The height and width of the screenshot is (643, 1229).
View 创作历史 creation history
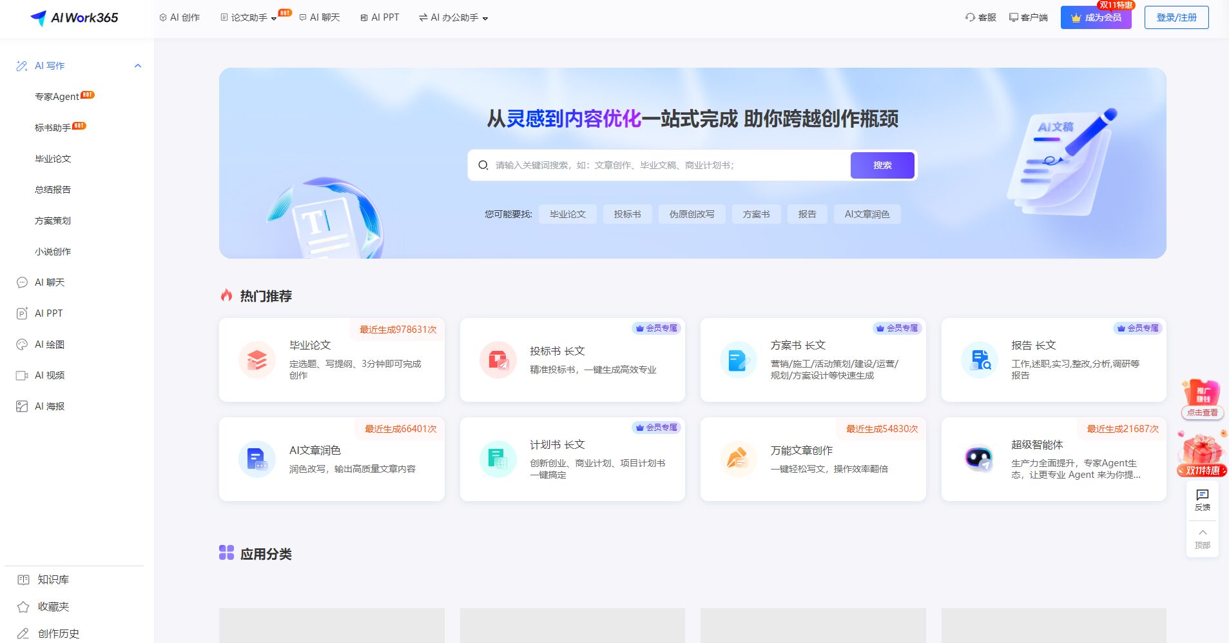57,633
